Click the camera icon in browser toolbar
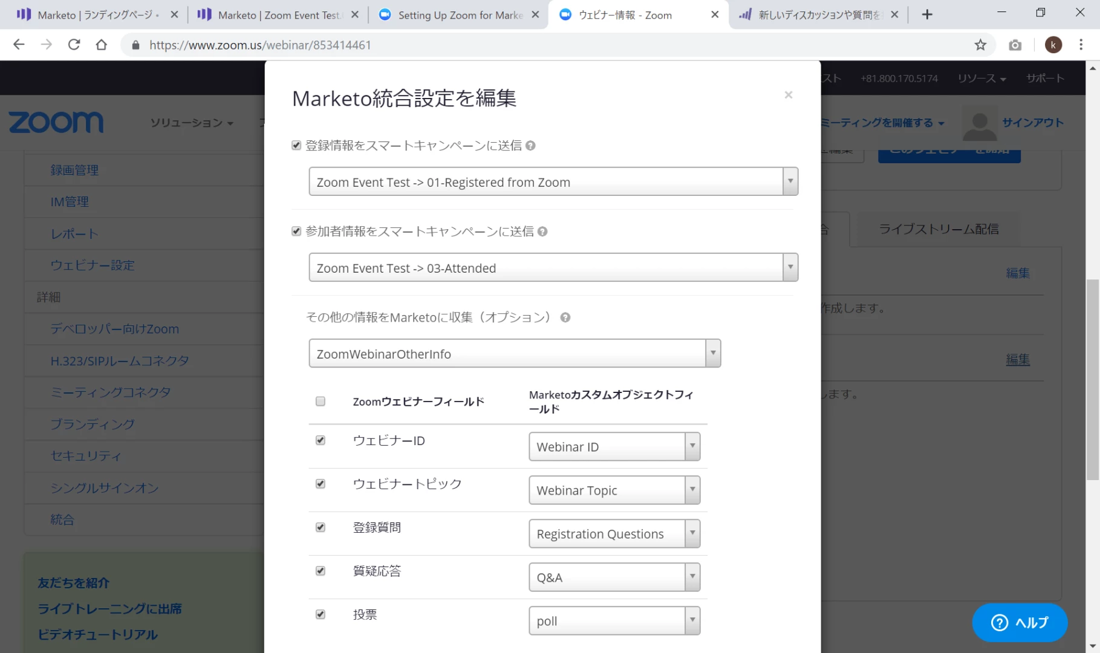The image size is (1100, 653). pyautogui.click(x=1015, y=45)
